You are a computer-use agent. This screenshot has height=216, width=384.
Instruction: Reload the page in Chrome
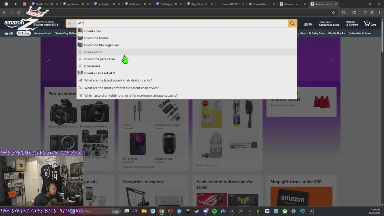(x=19, y=13)
